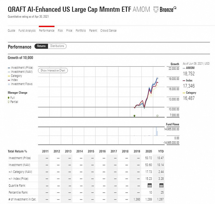Click the quantitative rating date text
Image resolution: width=215 pixels, height=204 pixels.
pyautogui.click(x=28, y=17)
